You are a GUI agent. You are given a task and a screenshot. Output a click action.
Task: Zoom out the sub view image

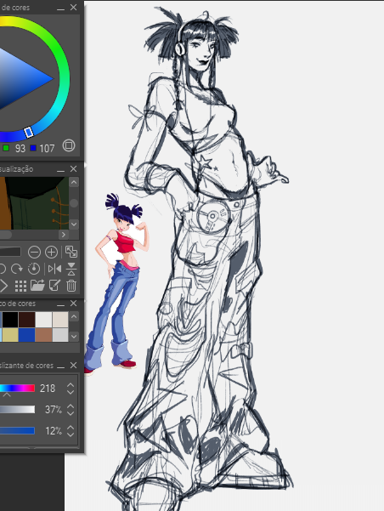(34, 252)
